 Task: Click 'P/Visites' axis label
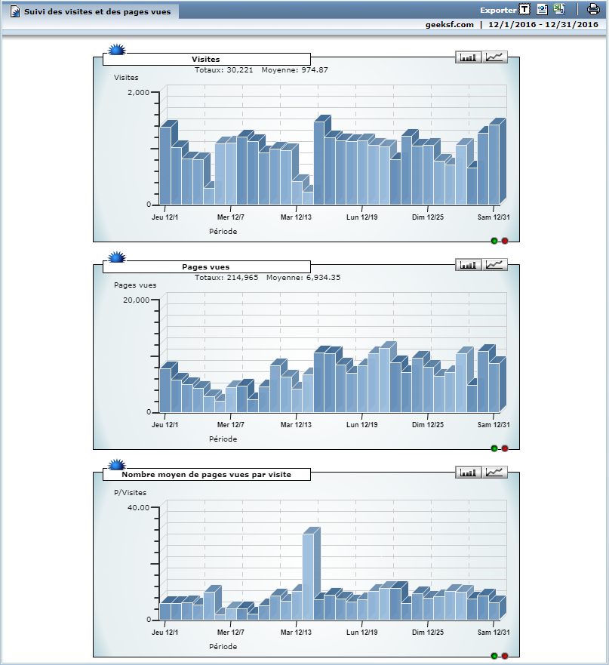(131, 492)
